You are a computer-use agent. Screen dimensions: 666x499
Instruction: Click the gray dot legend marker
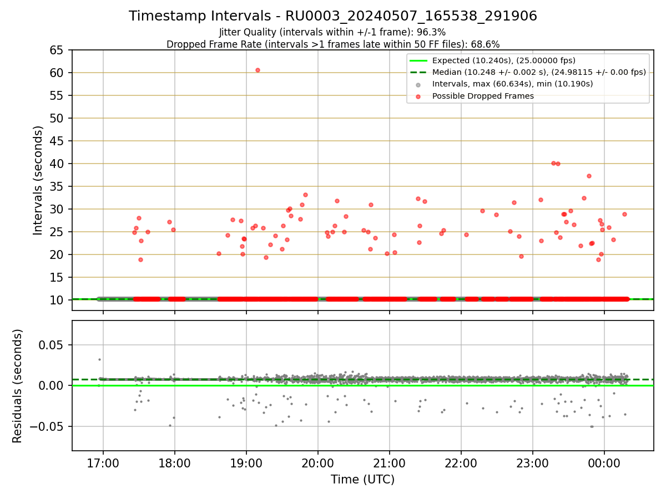(x=418, y=84)
